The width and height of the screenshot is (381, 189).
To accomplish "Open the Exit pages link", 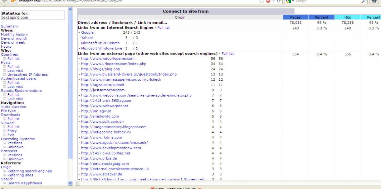I will pyautogui.click(x=11, y=135).
